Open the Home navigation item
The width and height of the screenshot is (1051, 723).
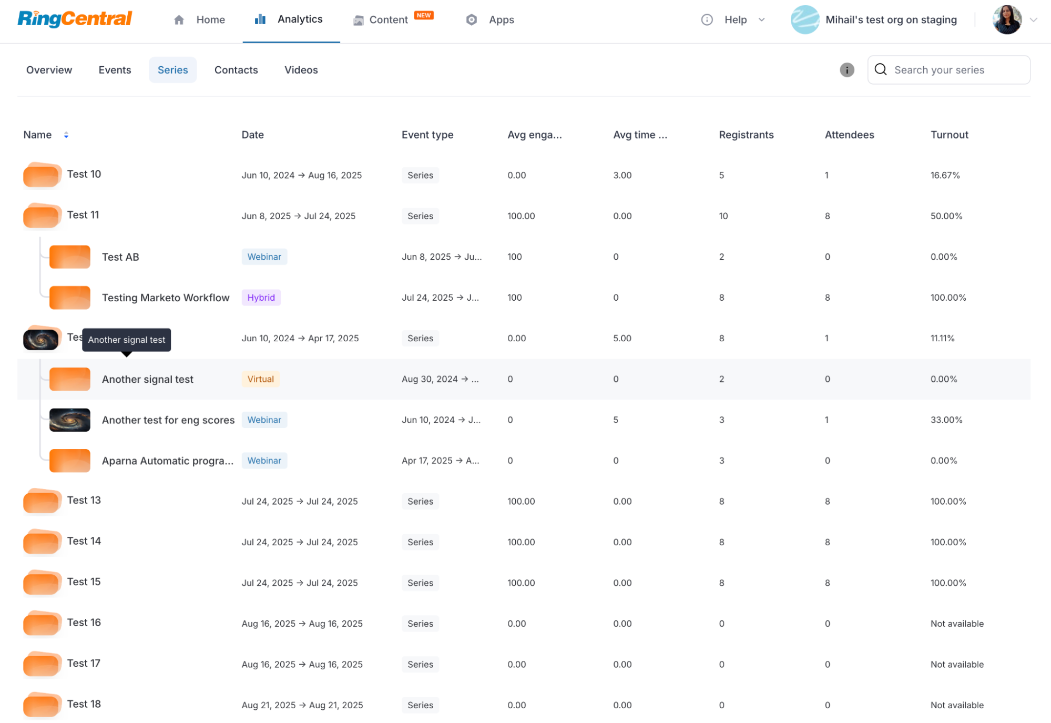199,19
